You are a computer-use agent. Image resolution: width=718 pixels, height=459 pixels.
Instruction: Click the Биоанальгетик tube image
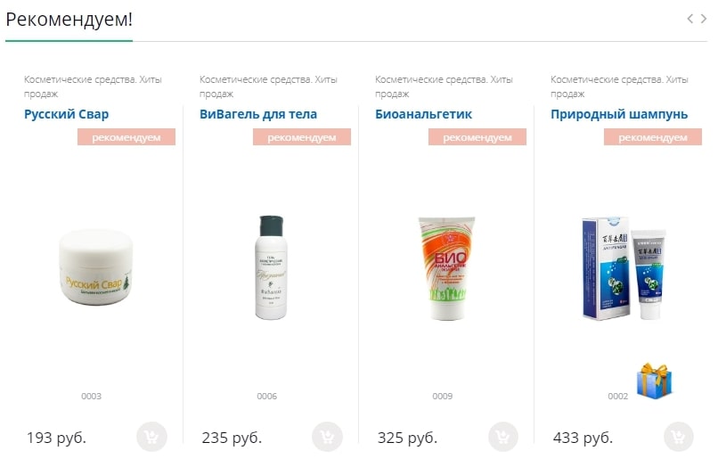coord(446,267)
